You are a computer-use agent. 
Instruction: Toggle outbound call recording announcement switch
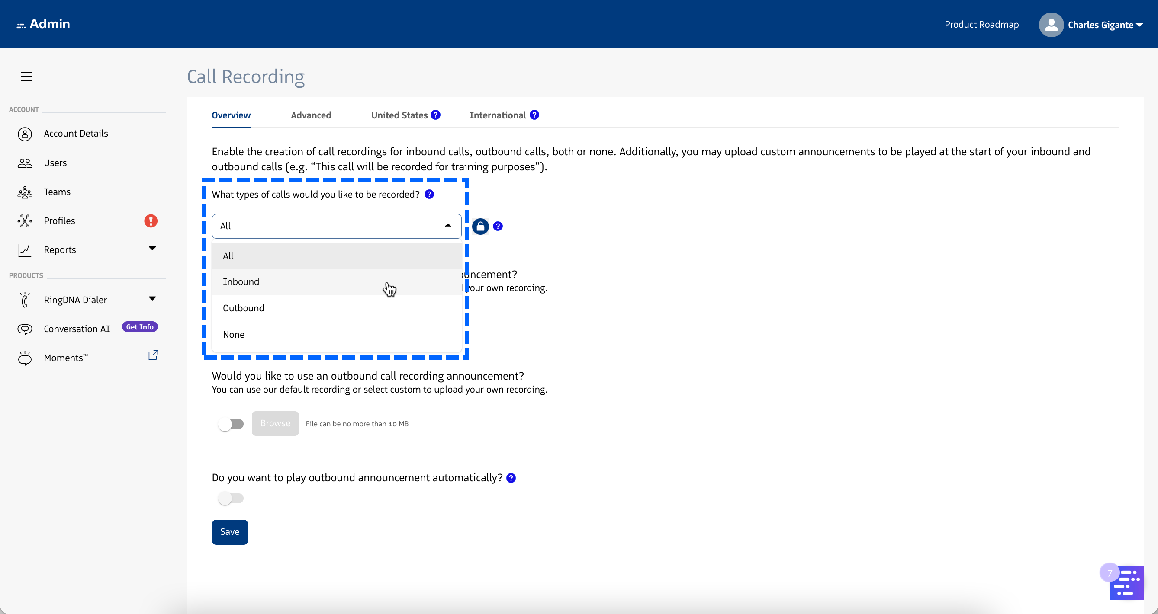231,424
